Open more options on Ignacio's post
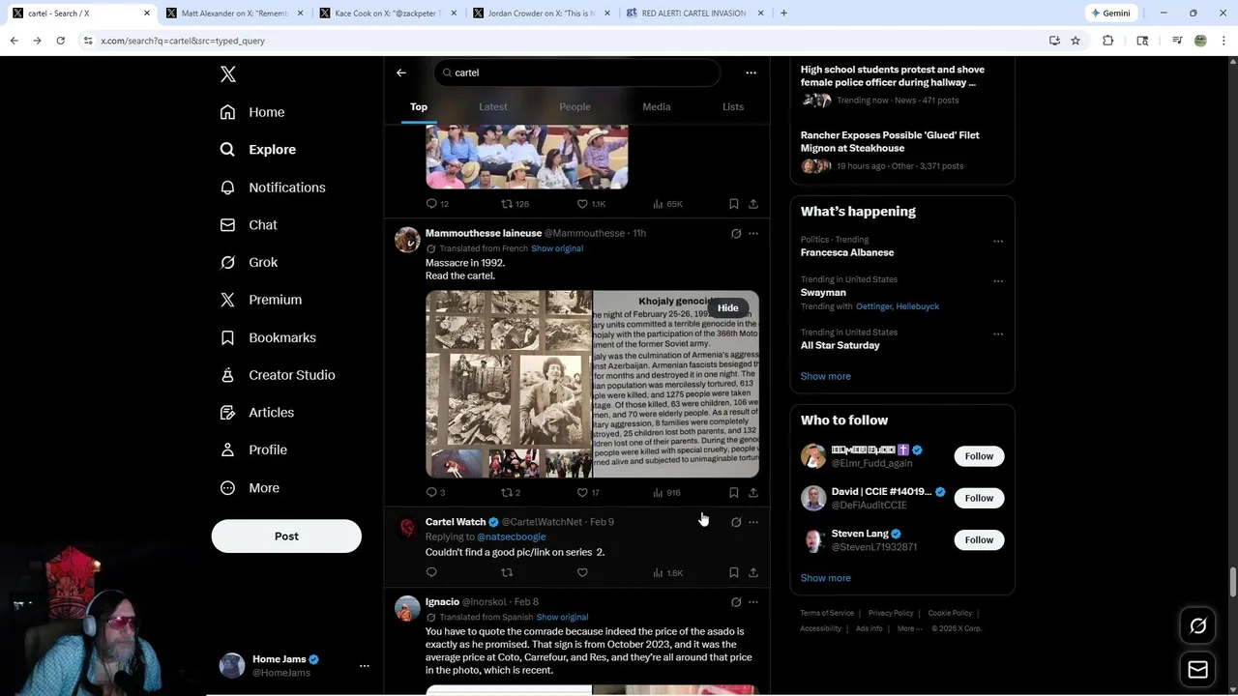Screen dimensions: 1238x696 [753, 602]
